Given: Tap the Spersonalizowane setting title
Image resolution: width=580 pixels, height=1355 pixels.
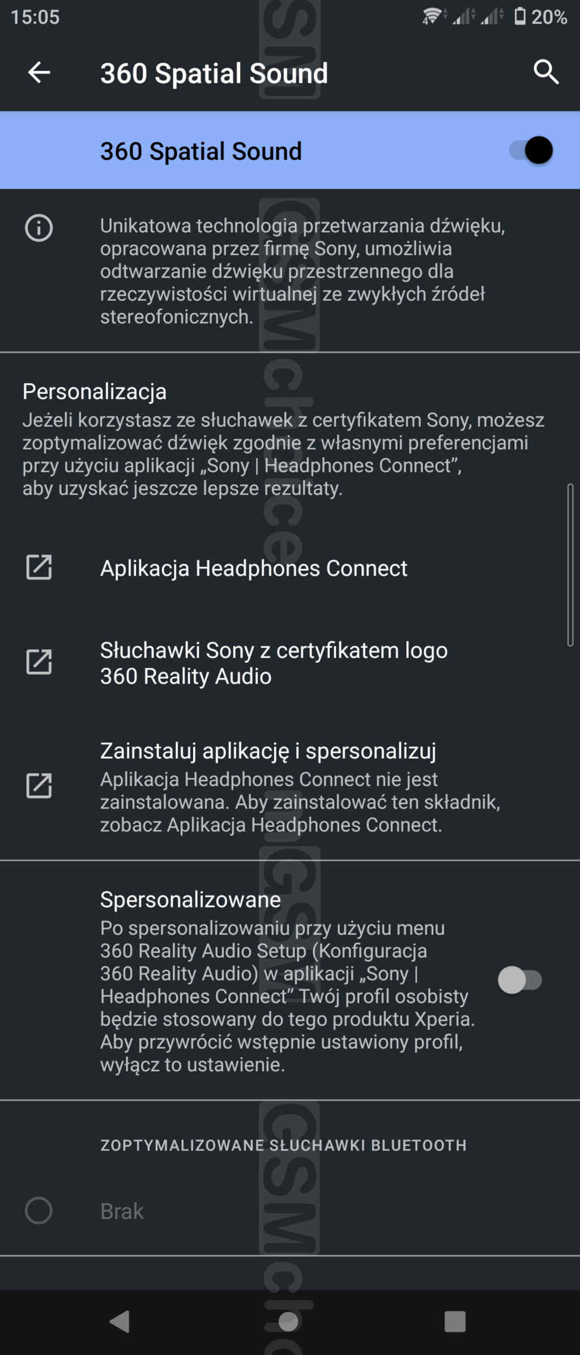Looking at the screenshot, I should pos(190,900).
